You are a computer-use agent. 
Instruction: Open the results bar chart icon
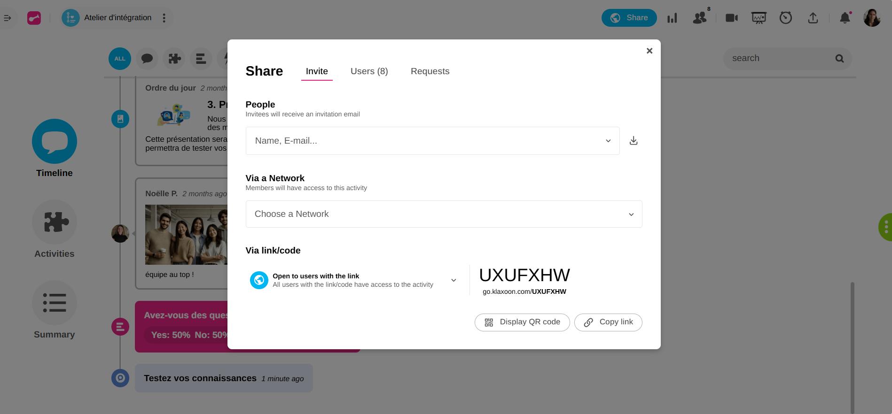(672, 18)
